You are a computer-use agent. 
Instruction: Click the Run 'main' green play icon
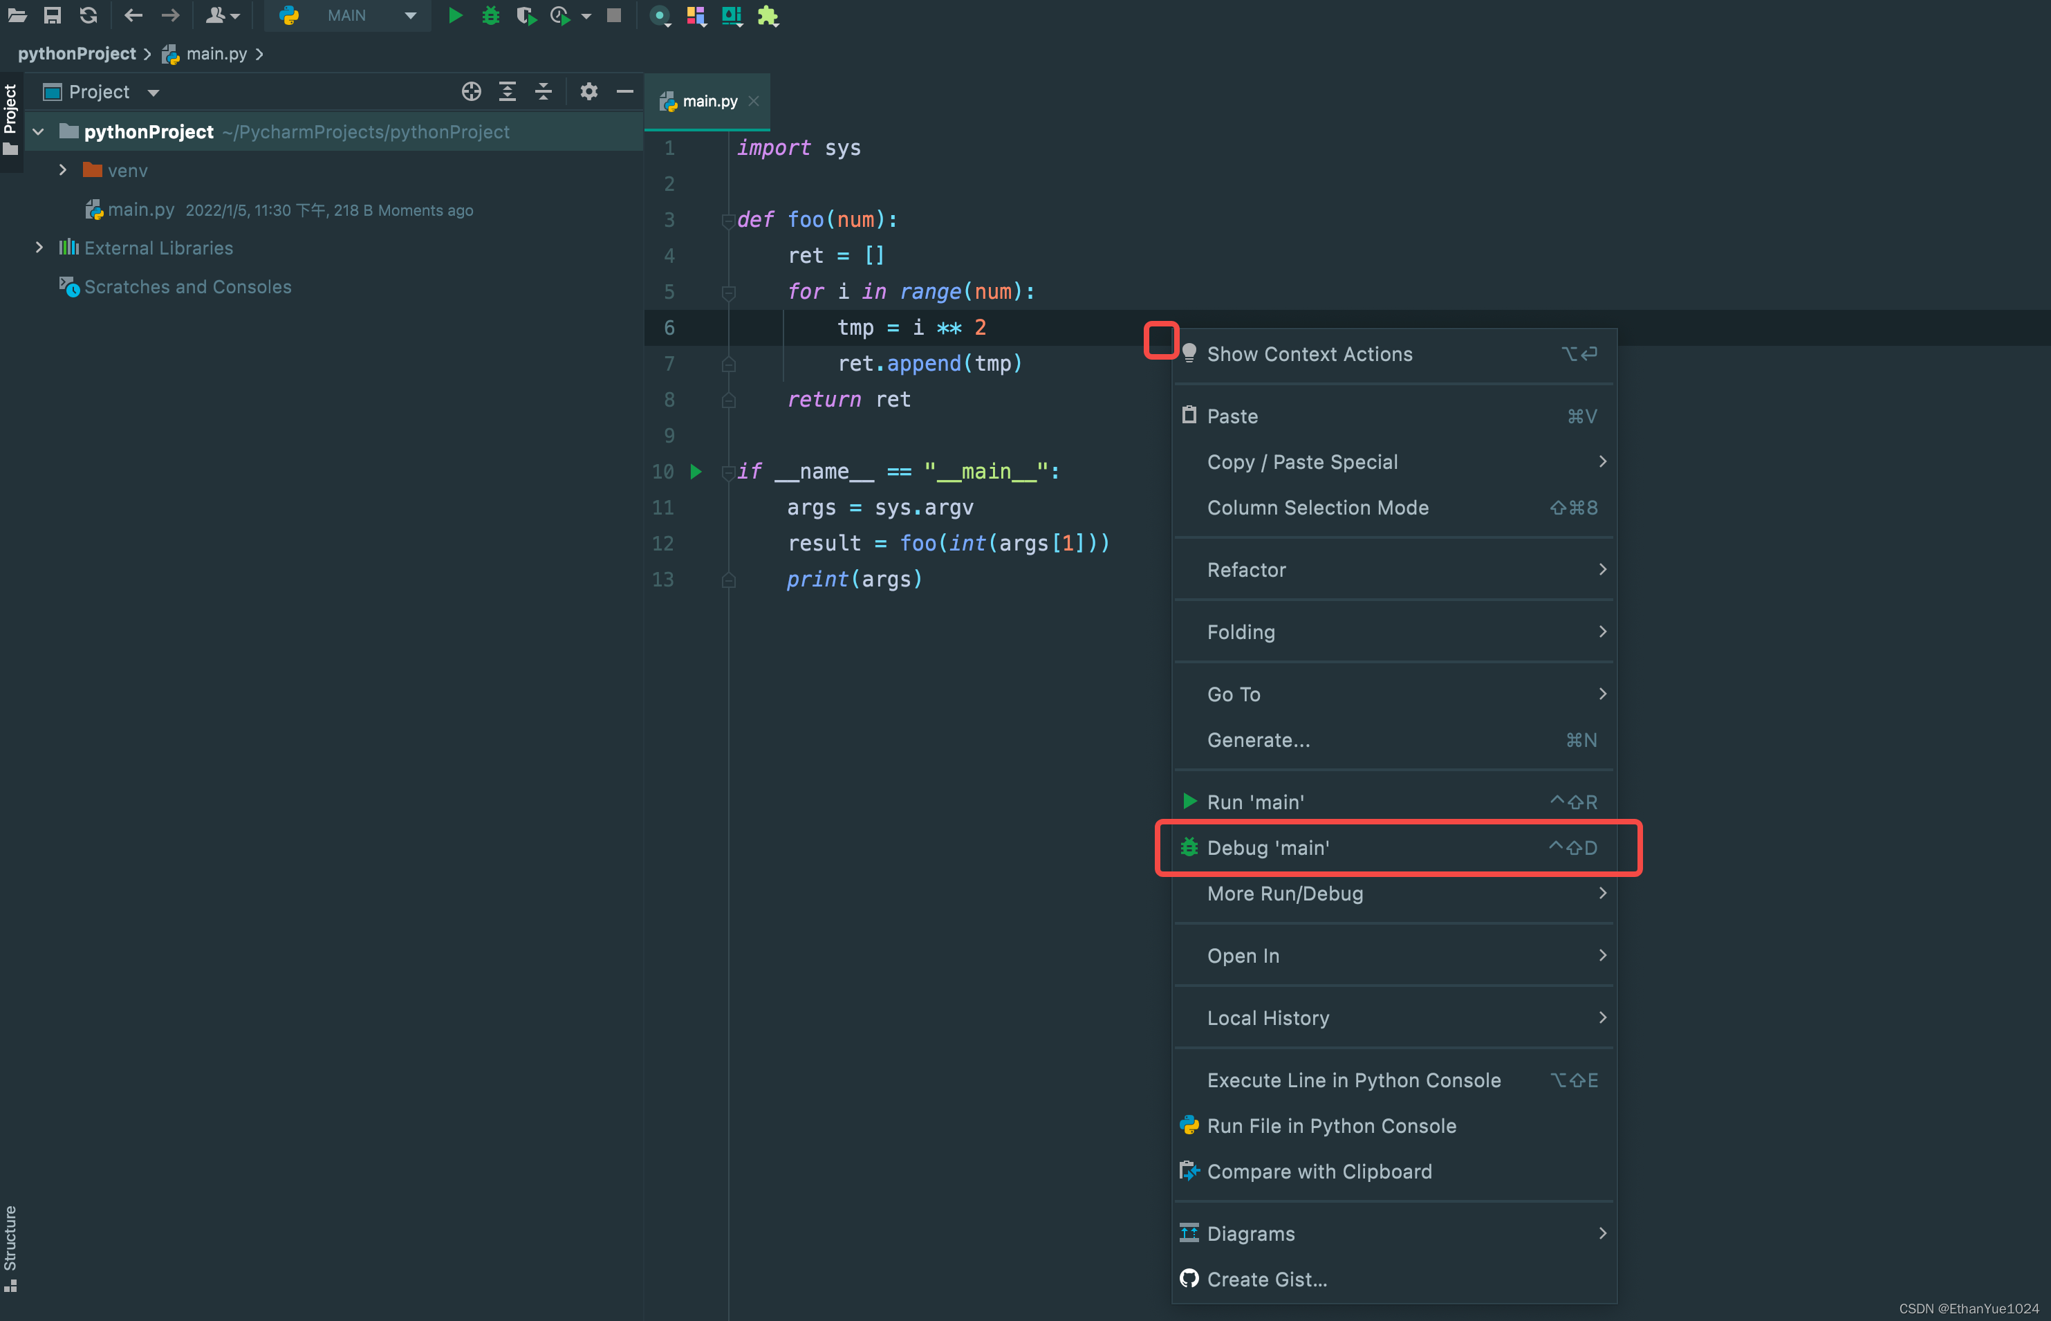coord(1190,801)
